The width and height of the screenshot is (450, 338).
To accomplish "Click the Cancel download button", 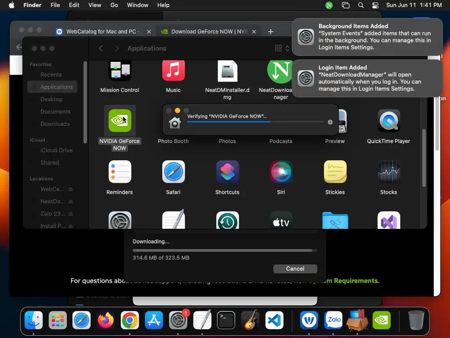I will [295, 269].
